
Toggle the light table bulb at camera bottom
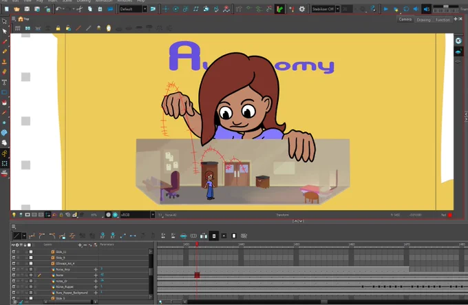14,215
